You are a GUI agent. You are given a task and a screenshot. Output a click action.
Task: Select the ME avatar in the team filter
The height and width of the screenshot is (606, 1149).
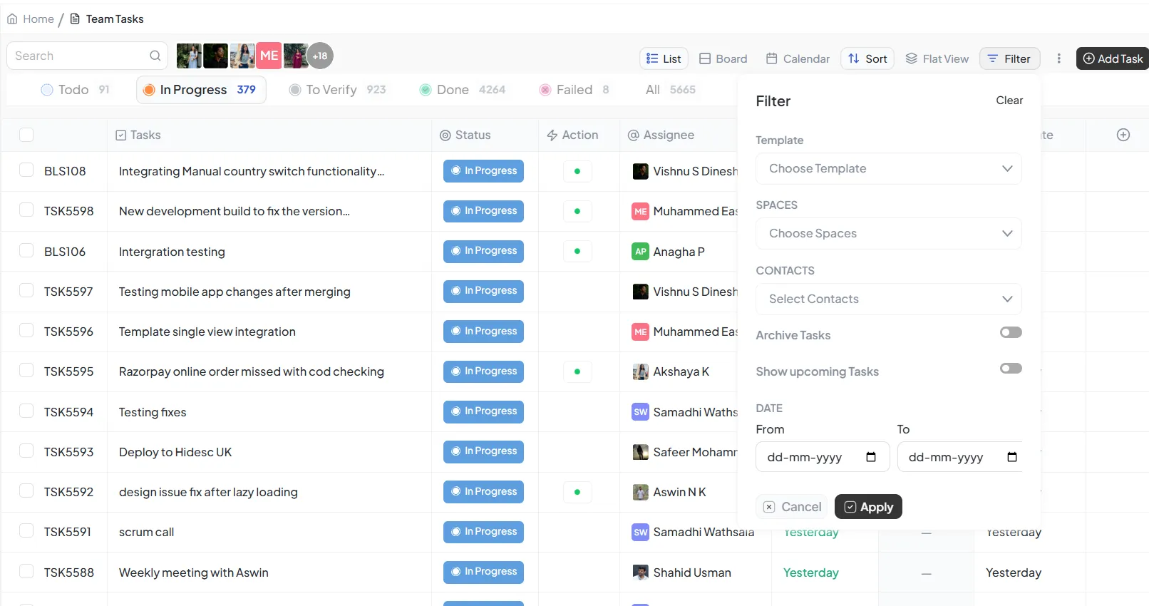pyautogui.click(x=269, y=56)
